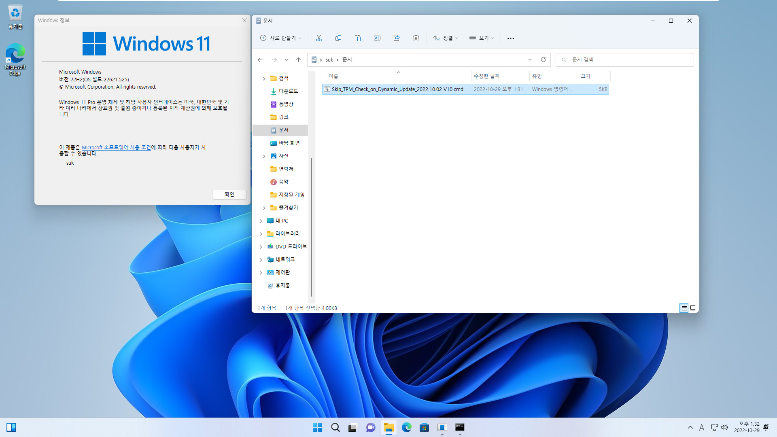Image resolution: width=777 pixels, height=437 pixels.
Task: Click the Delete trash icon in toolbar
Action: coord(416,38)
